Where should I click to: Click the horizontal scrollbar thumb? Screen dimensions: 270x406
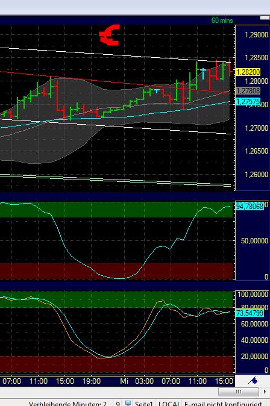[239, 392]
